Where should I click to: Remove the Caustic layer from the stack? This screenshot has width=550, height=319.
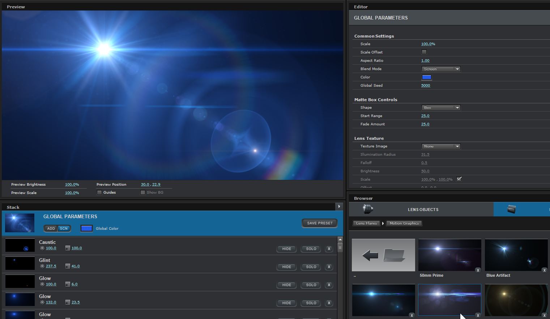point(329,249)
